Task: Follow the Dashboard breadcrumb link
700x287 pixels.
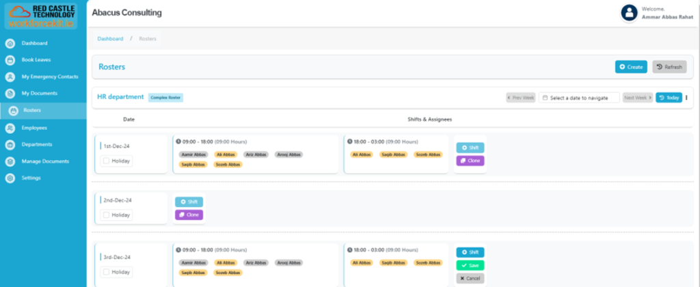Action: pyautogui.click(x=110, y=39)
